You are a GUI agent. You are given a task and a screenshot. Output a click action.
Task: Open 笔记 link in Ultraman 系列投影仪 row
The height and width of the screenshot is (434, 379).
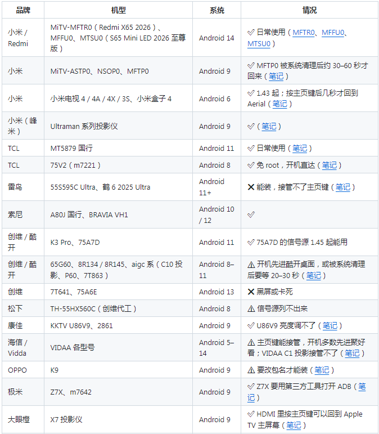click(x=269, y=126)
